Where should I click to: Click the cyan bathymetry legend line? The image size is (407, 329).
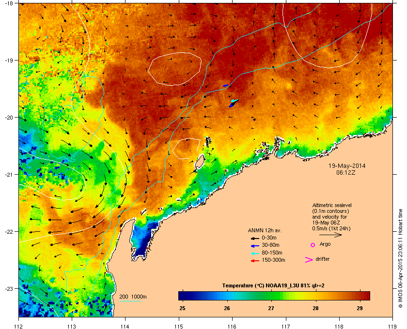130,301
